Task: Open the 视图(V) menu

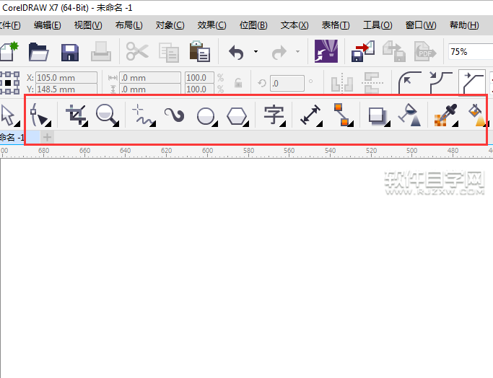Action: pyautogui.click(x=88, y=25)
